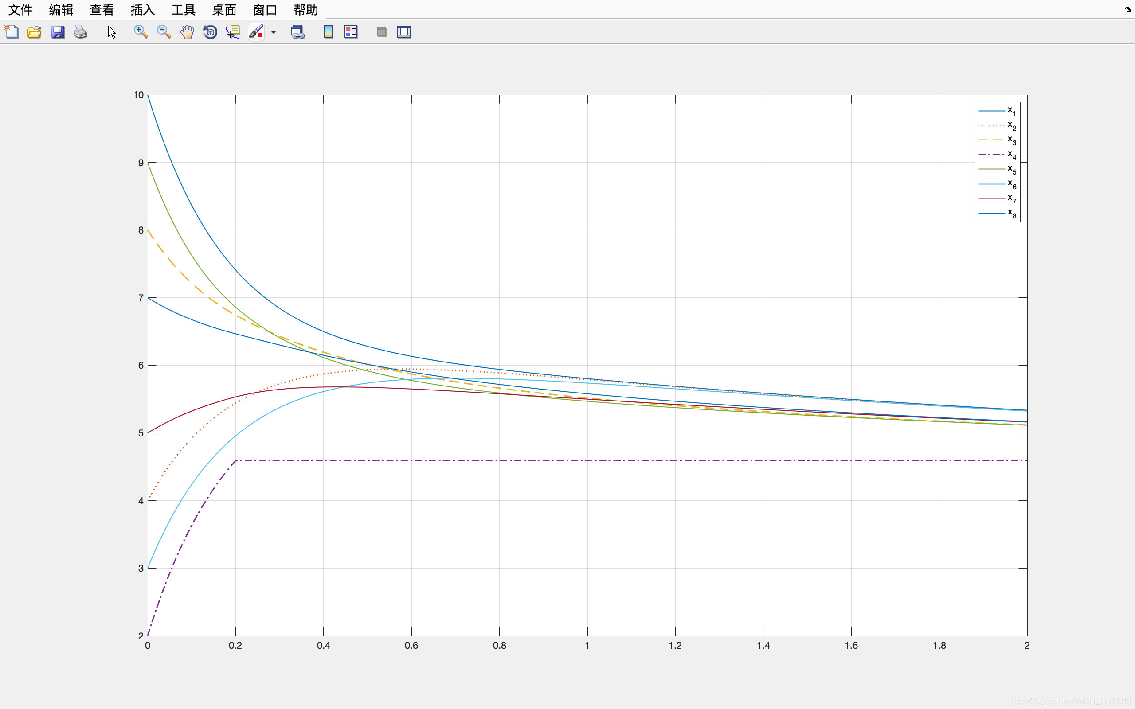1135x709 pixels.
Task: Toggle the Data Cursor tool
Action: click(x=233, y=32)
